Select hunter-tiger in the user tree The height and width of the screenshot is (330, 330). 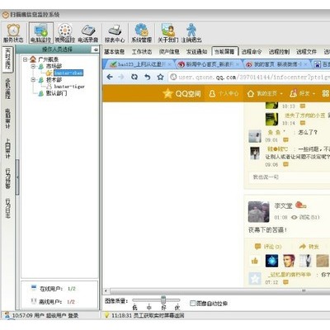point(69,87)
